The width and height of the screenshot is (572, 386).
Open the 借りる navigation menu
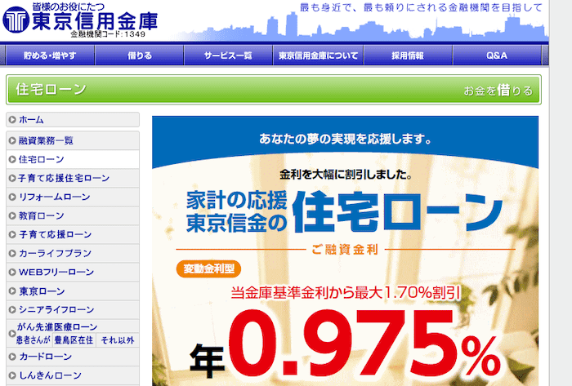140,55
